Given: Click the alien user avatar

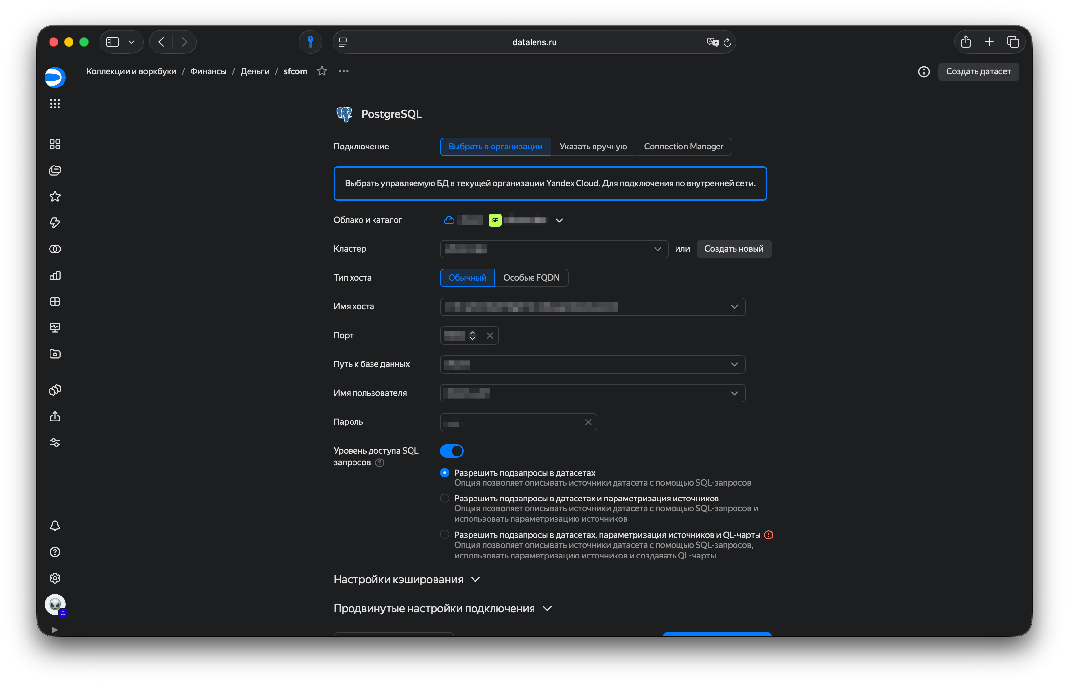Looking at the screenshot, I should point(55,604).
